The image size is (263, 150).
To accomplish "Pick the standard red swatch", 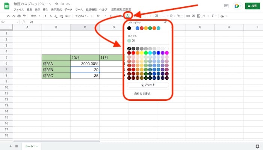I will [x=142, y=28].
